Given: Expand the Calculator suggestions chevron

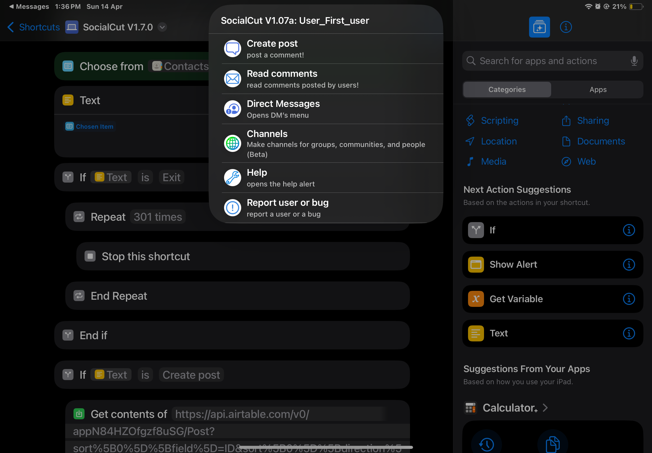Looking at the screenshot, I should coord(545,408).
